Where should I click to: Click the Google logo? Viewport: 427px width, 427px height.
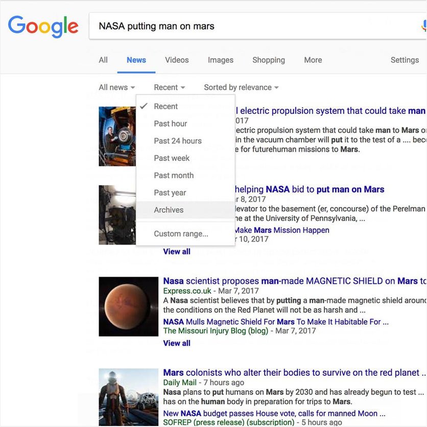[x=43, y=27]
